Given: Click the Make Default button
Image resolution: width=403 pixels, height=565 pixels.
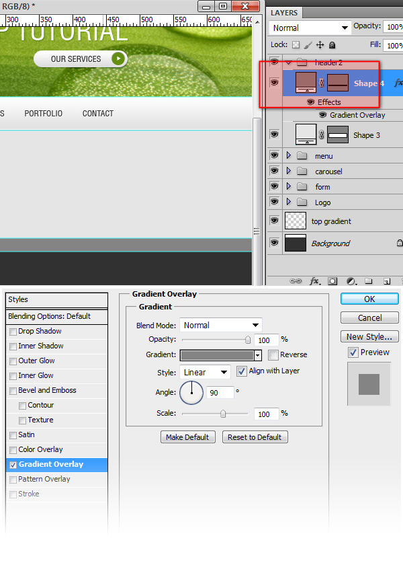Looking at the screenshot, I should pyautogui.click(x=188, y=437).
